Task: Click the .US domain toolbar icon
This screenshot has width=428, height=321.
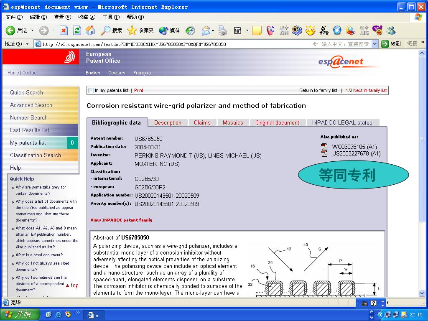Action: (364, 31)
